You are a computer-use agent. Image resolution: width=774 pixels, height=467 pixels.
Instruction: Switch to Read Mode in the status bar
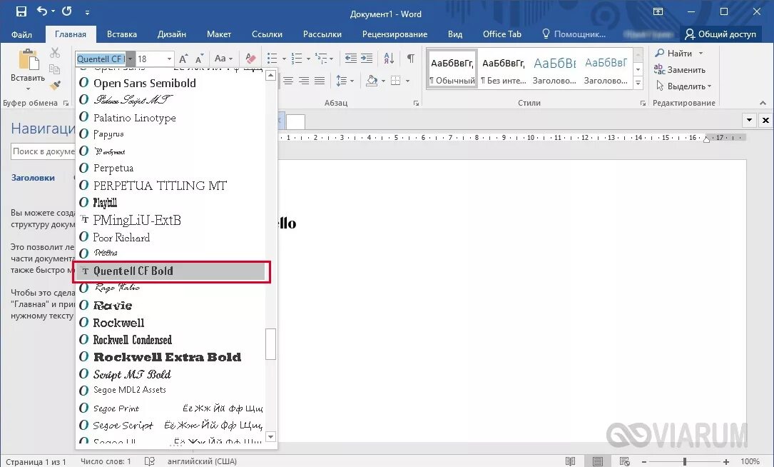point(570,461)
